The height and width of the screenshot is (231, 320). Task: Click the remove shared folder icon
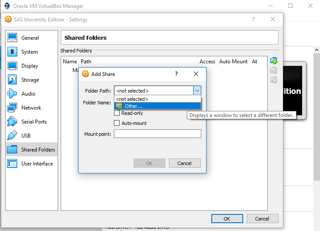[274, 80]
